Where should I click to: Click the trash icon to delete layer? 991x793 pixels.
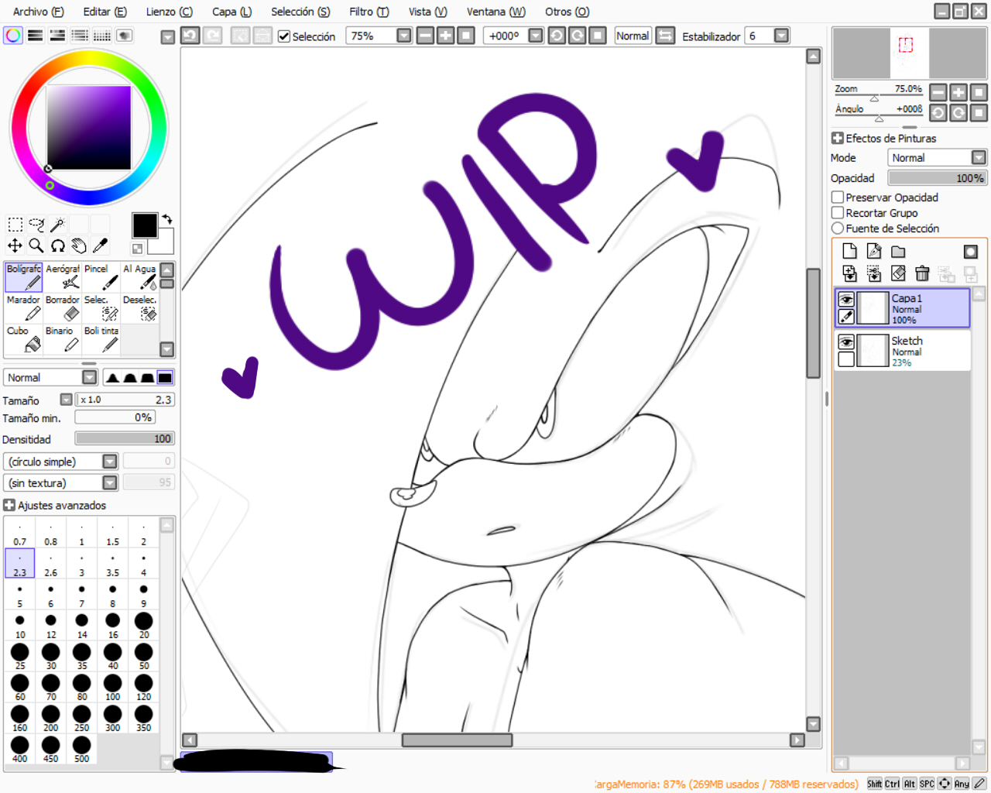pos(921,273)
